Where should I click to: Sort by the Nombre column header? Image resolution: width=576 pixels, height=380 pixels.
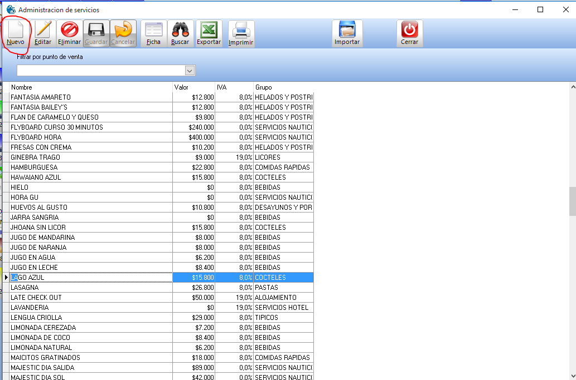pyautogui.click(x=89, y=87)
